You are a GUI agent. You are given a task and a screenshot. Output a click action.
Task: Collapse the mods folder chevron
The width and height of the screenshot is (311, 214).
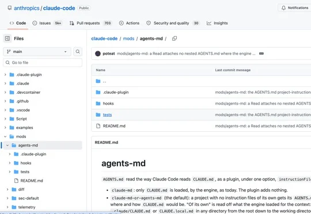click(5, 136)
